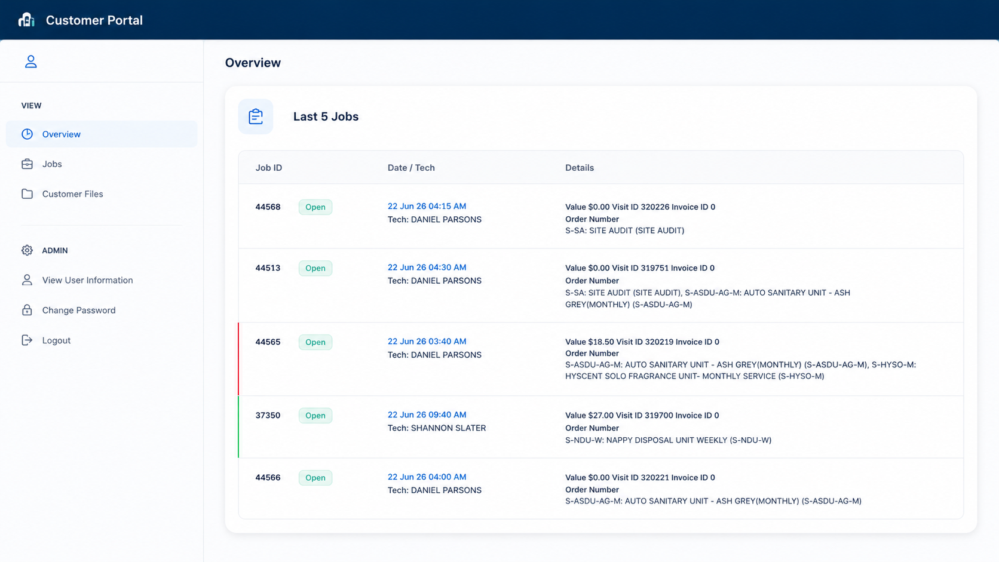This screenshot has height=562, width=999.
Task: Click the Visit ID 319751 details line
Action: (640, 268)
